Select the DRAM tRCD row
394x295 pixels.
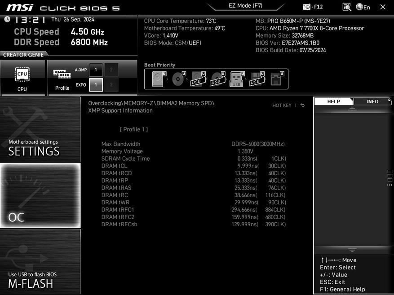pos(194,173)
